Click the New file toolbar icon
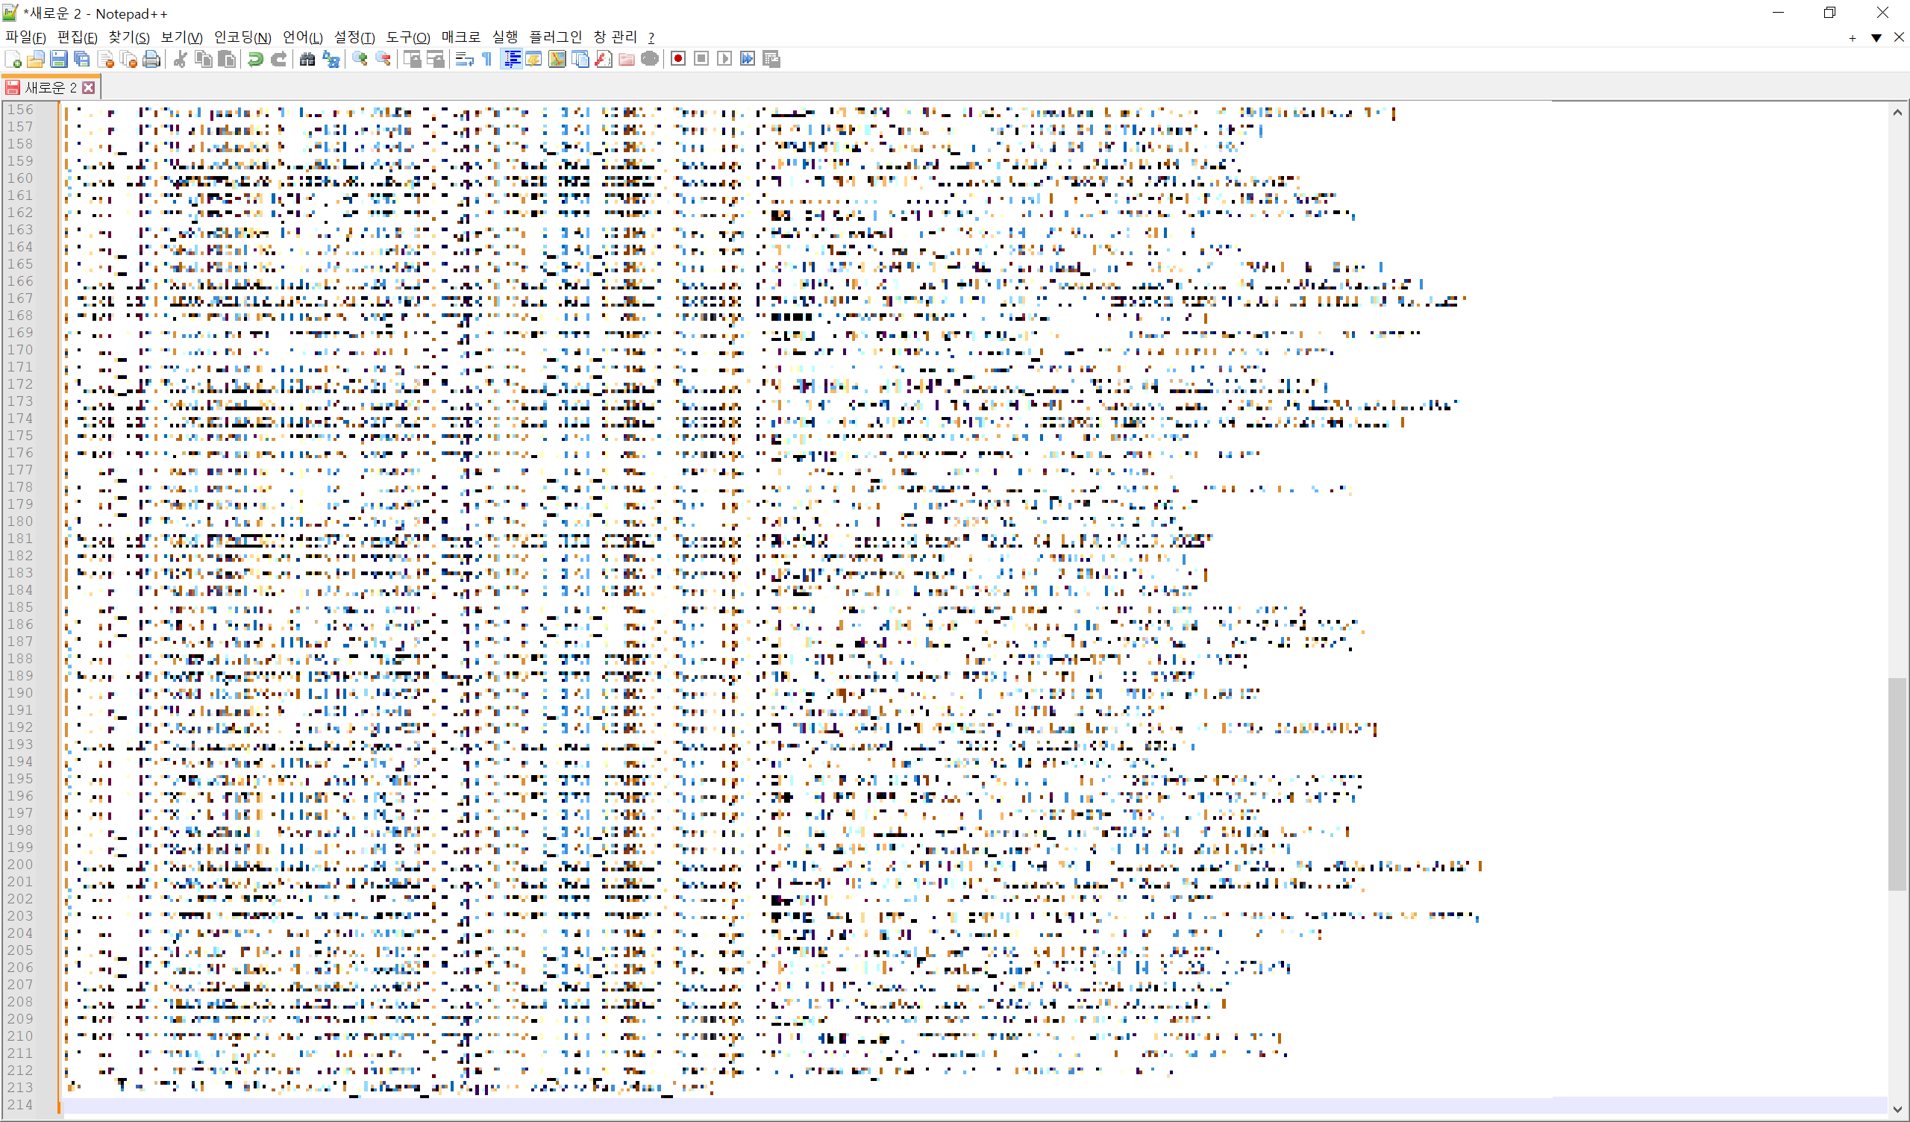The image size is (1910, 1122). 13,59
